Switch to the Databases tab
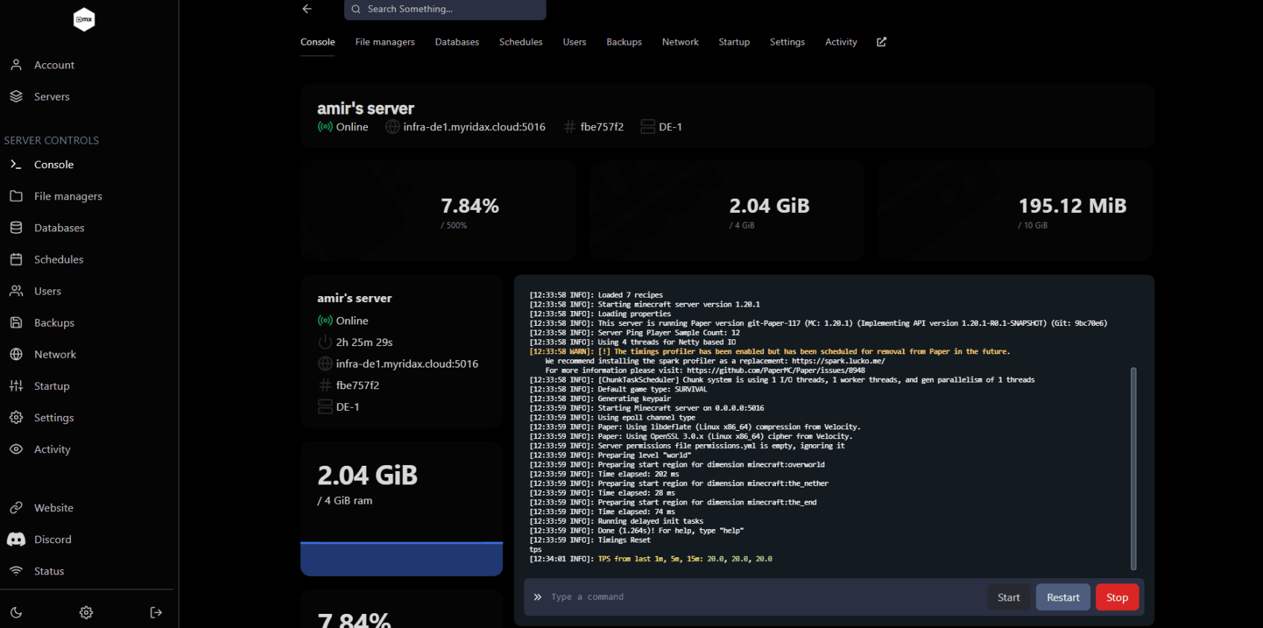Screen dimensions: 1263x628 tap(456, 42)
